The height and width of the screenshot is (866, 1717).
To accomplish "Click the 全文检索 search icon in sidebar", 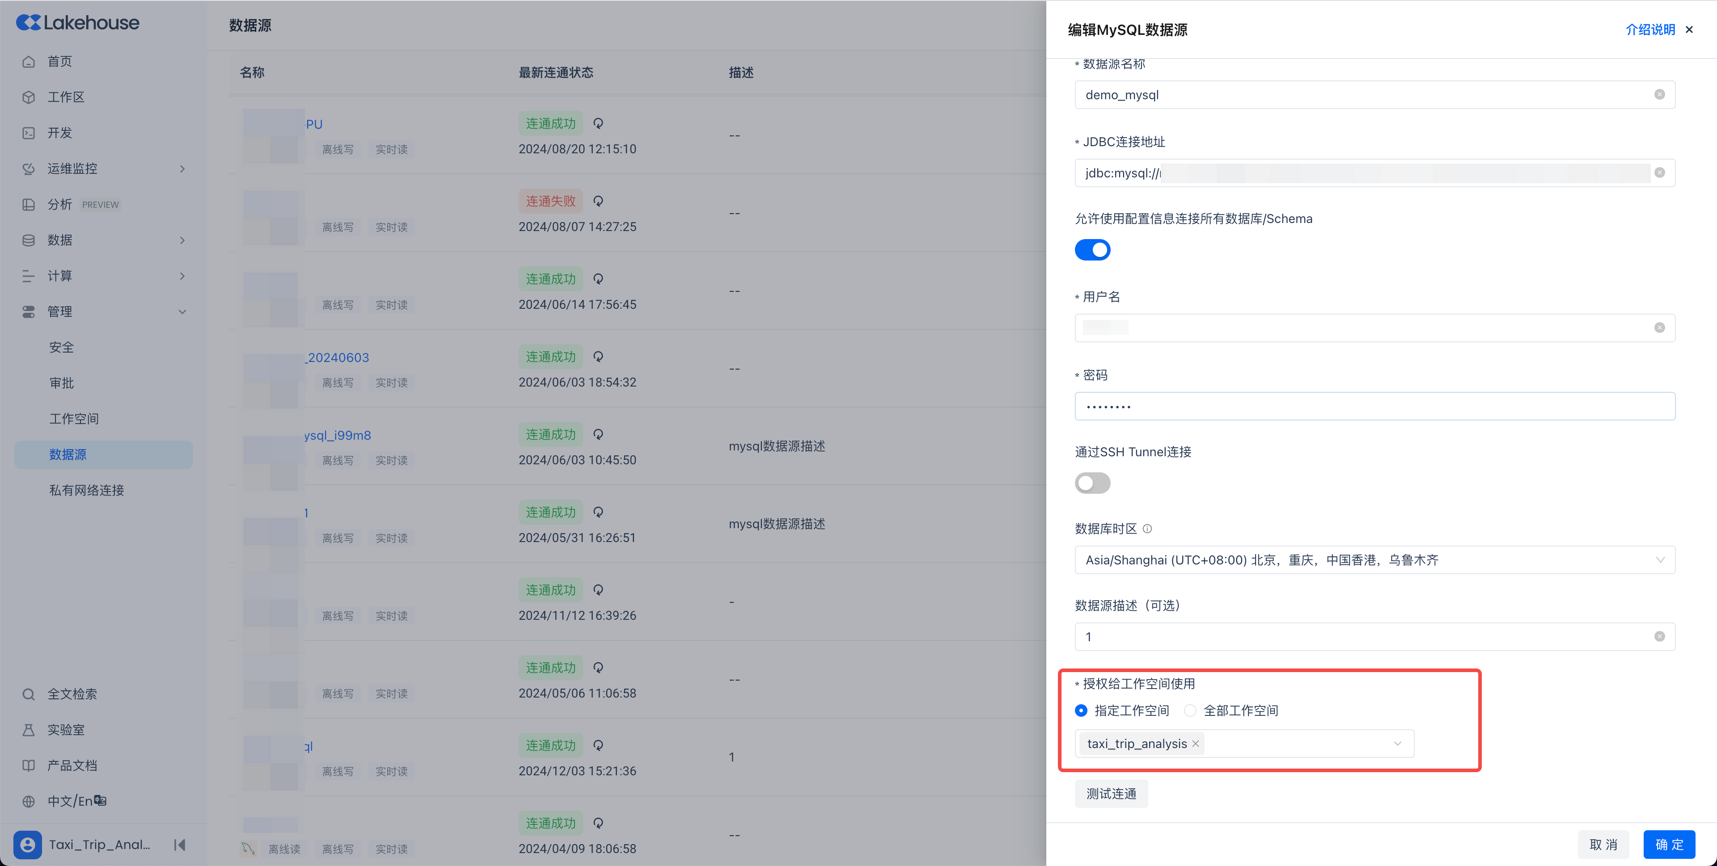I will point(29,694).
